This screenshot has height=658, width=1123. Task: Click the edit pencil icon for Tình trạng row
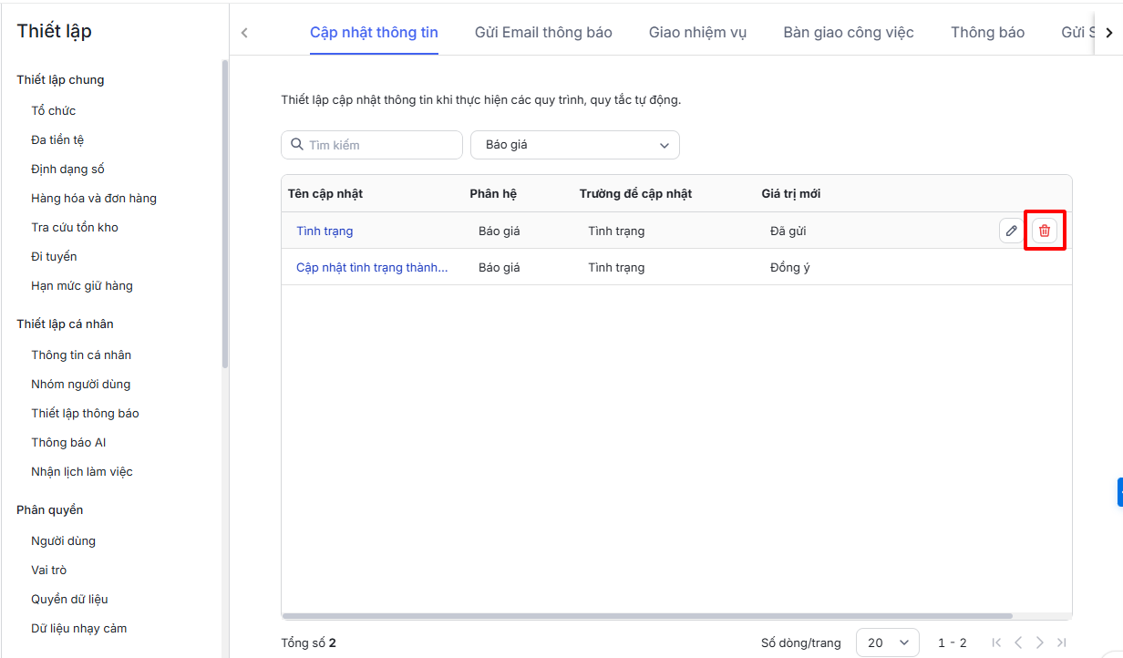[1011, 231]
